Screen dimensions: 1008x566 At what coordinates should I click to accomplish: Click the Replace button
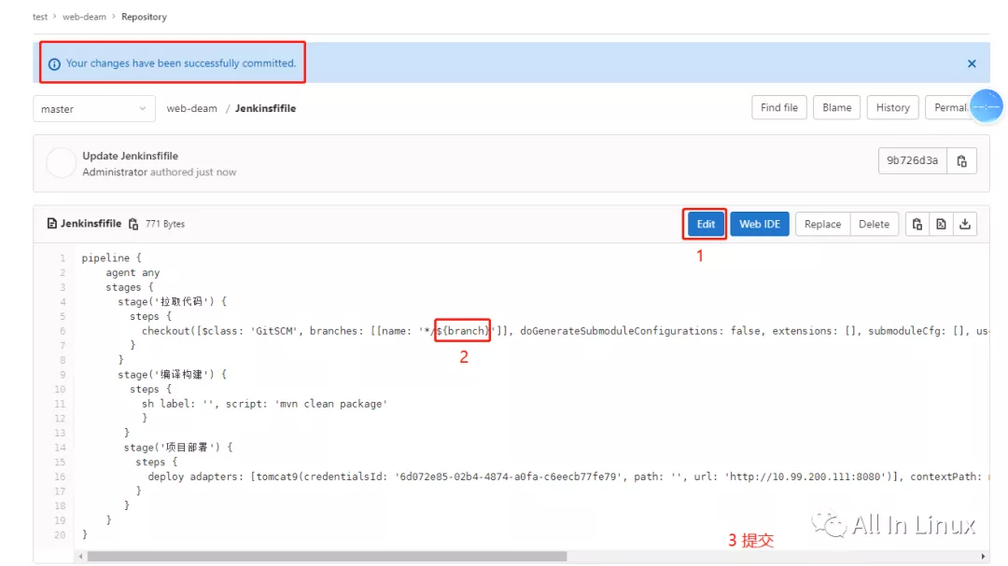pos(822,224)
